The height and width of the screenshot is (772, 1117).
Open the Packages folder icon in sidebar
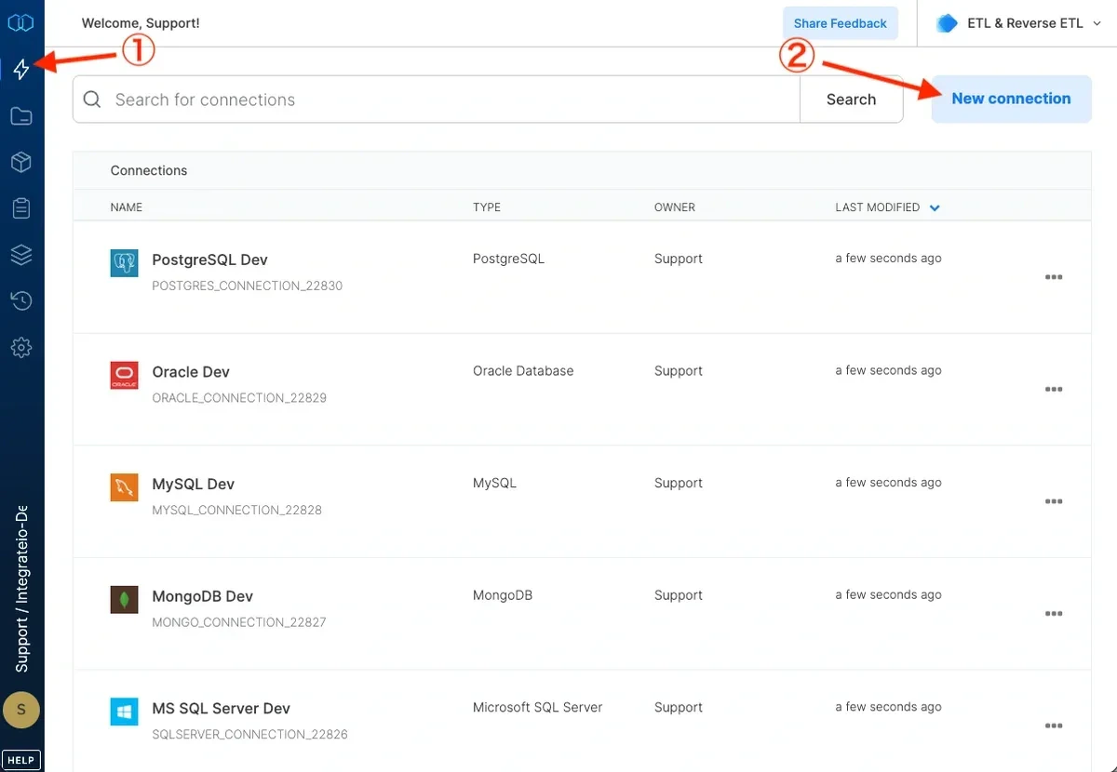(x=21, y=116)
